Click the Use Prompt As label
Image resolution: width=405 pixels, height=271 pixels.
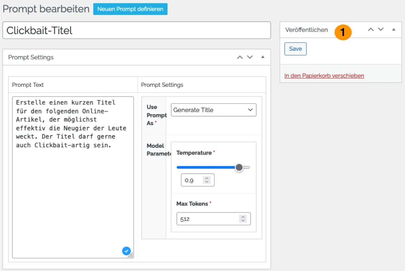[157, 115]
